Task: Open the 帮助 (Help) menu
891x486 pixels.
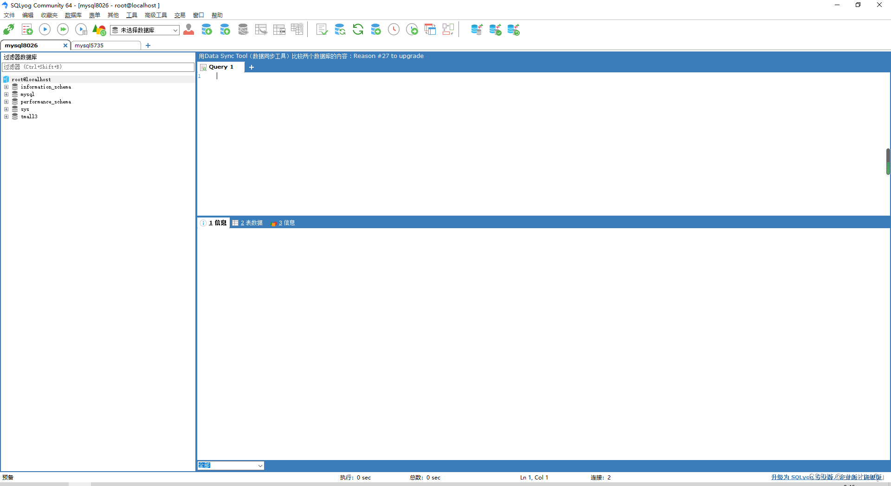Action: coord(217,15)
